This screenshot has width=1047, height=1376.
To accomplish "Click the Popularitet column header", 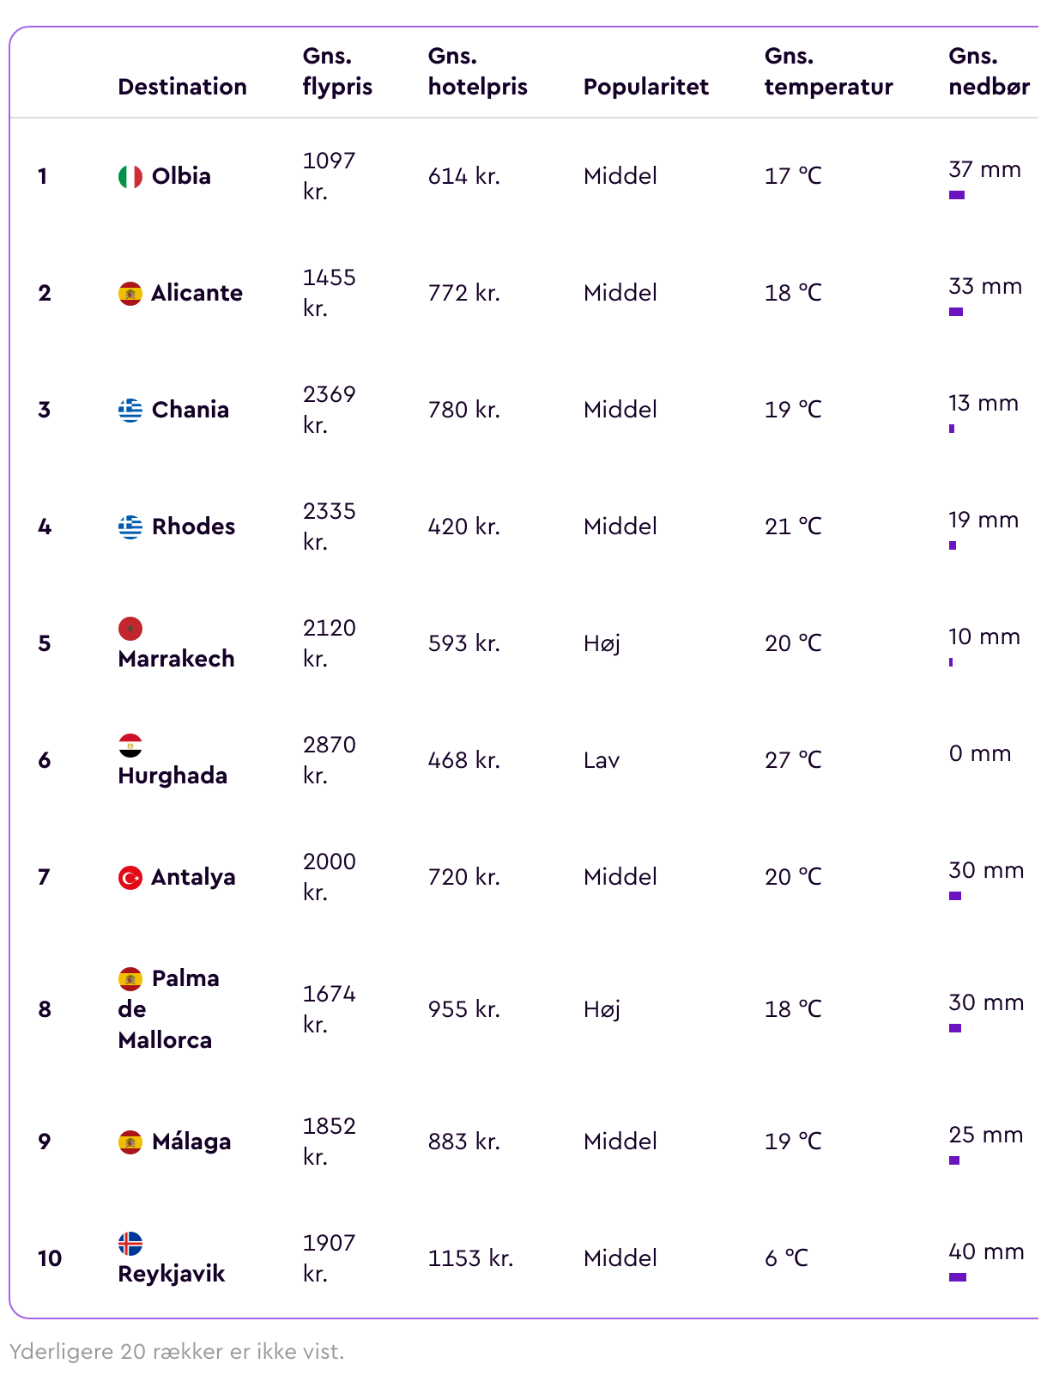I will tap(645, 87).
